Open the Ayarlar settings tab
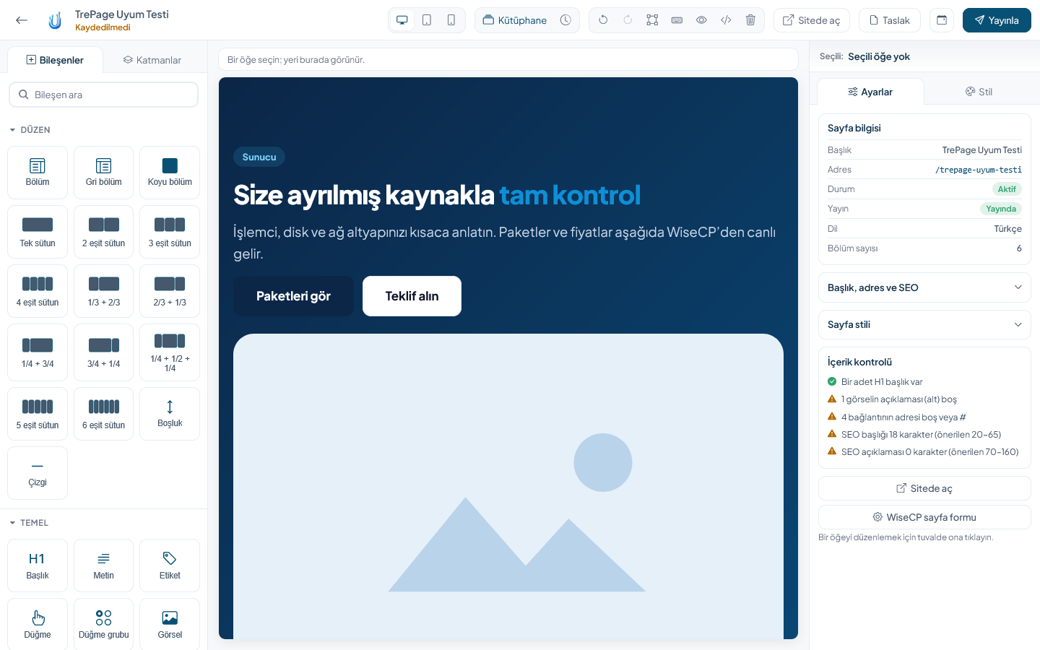 pyautogui.click(x=870, y=92)
